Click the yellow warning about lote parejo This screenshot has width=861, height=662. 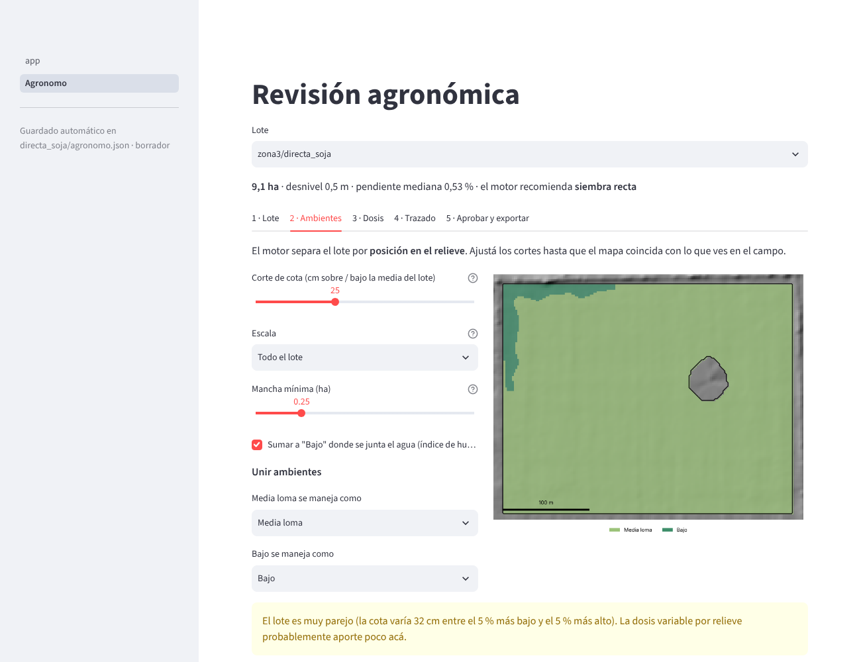tap(530, 629)
